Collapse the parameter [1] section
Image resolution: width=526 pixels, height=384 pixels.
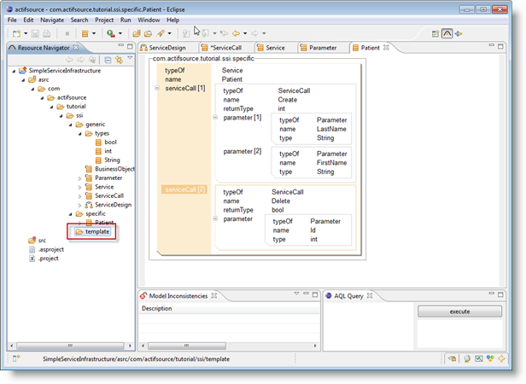tap(215, 116)
